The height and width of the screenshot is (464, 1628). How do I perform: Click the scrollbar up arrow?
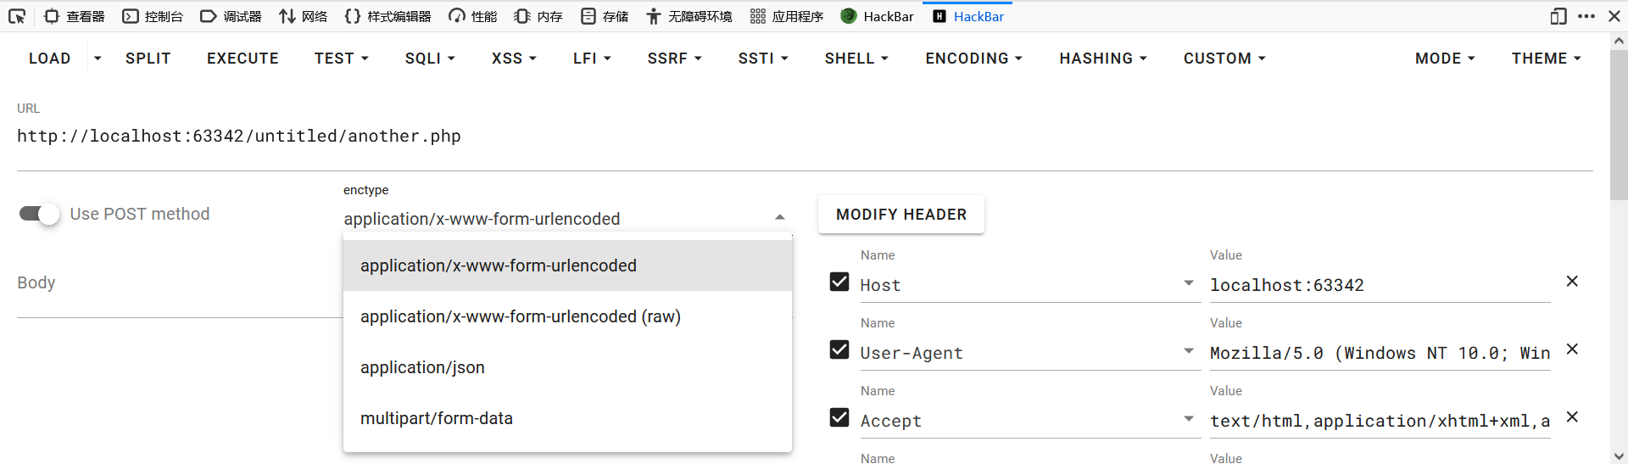coord(1619,40)
